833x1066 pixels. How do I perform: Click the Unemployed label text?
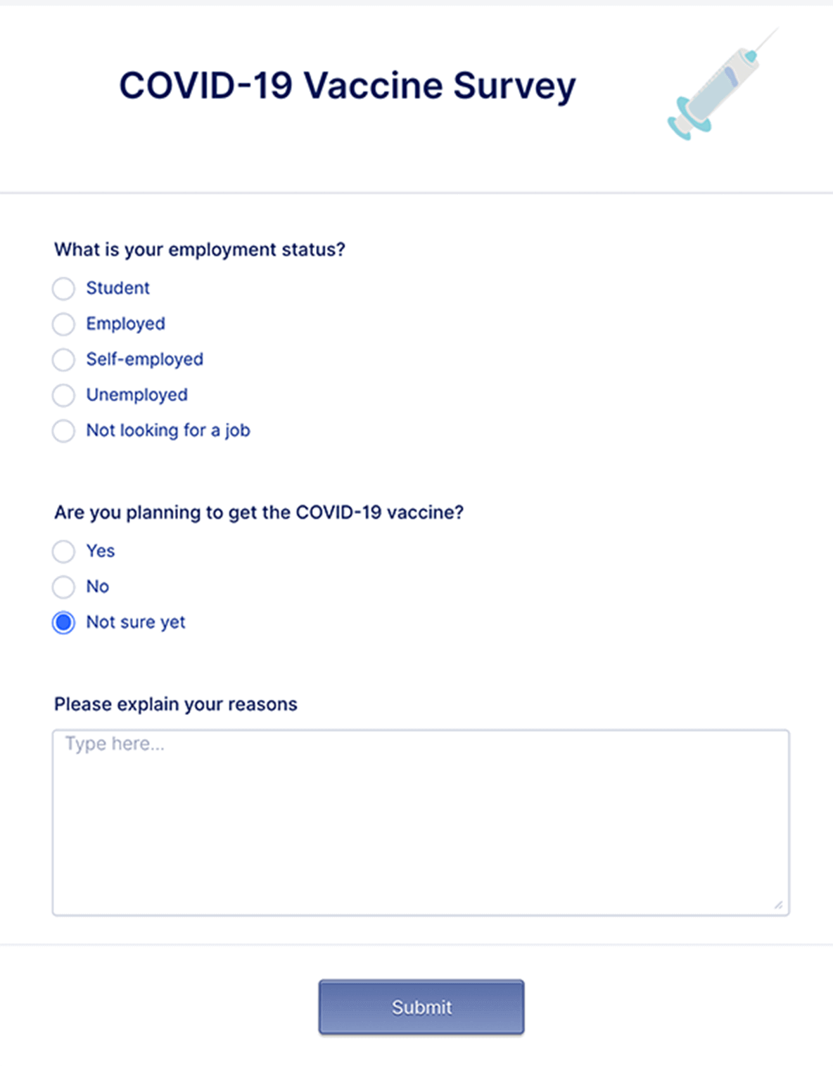pyautogui.click(x=137, y=395)
